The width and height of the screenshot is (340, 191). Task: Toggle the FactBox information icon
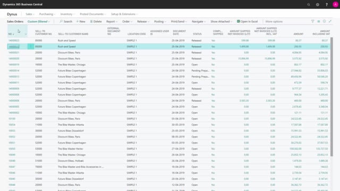(325, 21)
